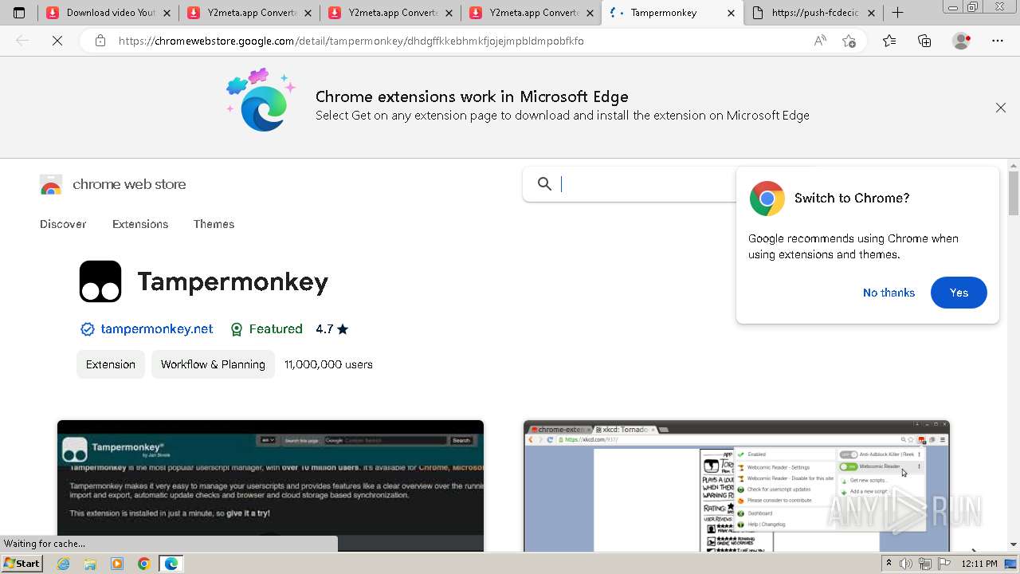This screenshot has height=574, width=1020.
Task: Open File Explorer from the taskbar
Action: tap(90, 564)
